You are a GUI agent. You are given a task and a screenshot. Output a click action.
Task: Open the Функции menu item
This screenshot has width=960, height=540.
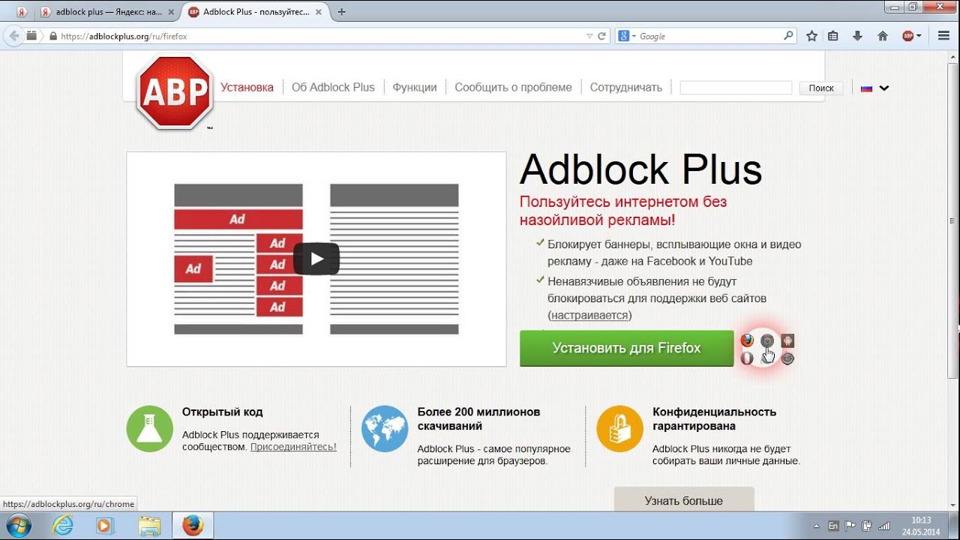point(415,87)
